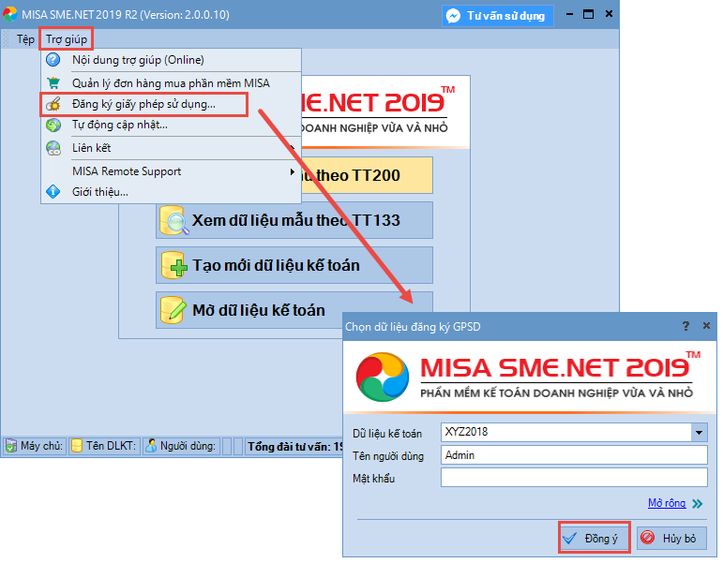Click the blue question mark help icon

(x=53, y=60)
